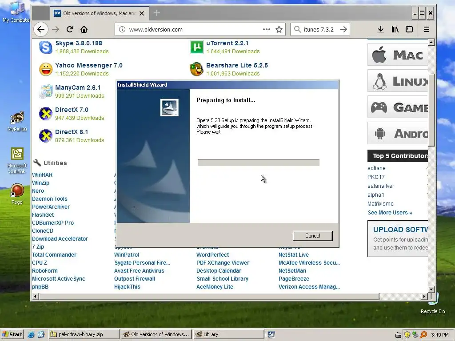Viewport: 455px width, 341px height.
Task: Click the Skype 3.8.0.188 icon
Action: click(46, 47)
